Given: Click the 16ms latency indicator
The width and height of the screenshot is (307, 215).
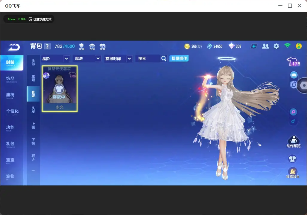Looking at the screenshot, I should (12, 19).
